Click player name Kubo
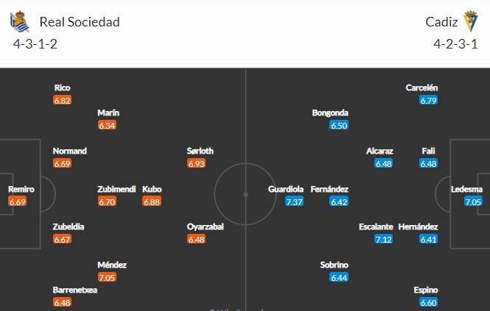The height and width of the screenshot is (311, 490). point(152,189)
